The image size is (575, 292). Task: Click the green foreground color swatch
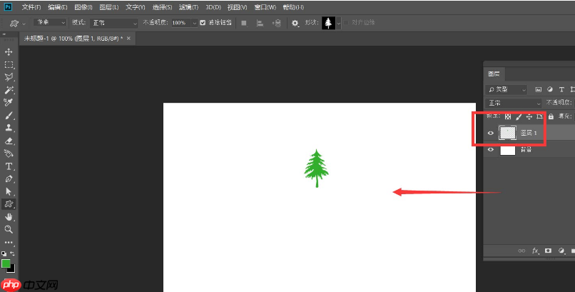point(6,263)
